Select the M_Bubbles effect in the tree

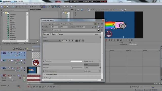point(13,28)
